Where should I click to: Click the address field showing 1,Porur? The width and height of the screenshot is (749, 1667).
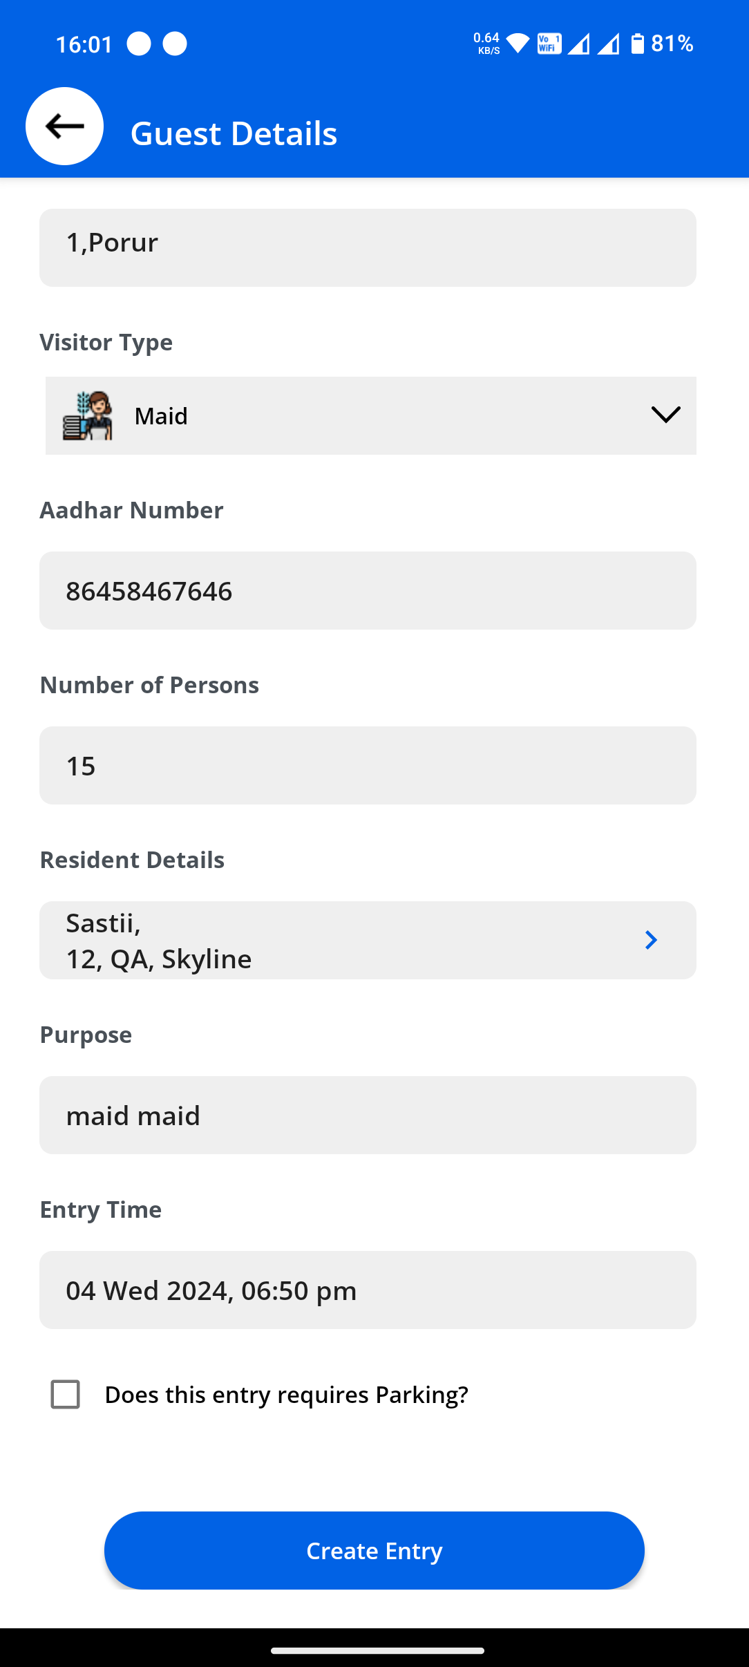pyautogui.click(x=368, y=247)
